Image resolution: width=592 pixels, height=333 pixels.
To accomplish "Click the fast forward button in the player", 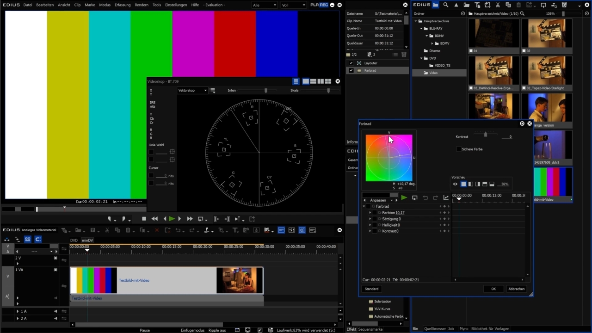I will click(190, 219).
